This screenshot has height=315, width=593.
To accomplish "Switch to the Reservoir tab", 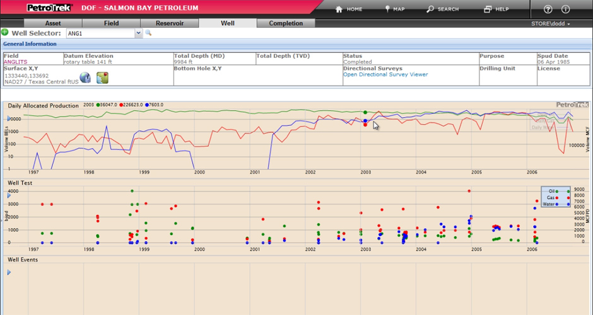I will [x=170, y=23].
